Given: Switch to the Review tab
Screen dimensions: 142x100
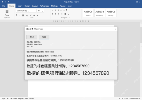Looking at the screenshot, I should (63, 6).
